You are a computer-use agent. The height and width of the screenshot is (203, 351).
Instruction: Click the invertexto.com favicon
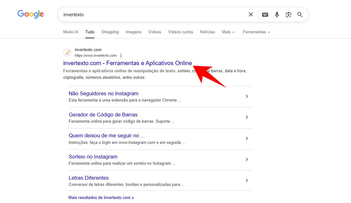point(67,52)
